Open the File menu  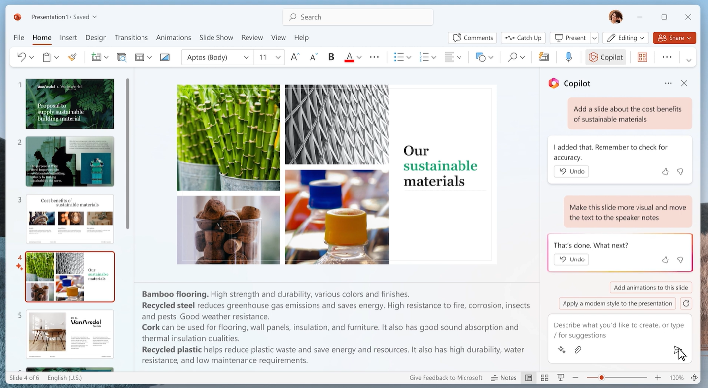19,37
